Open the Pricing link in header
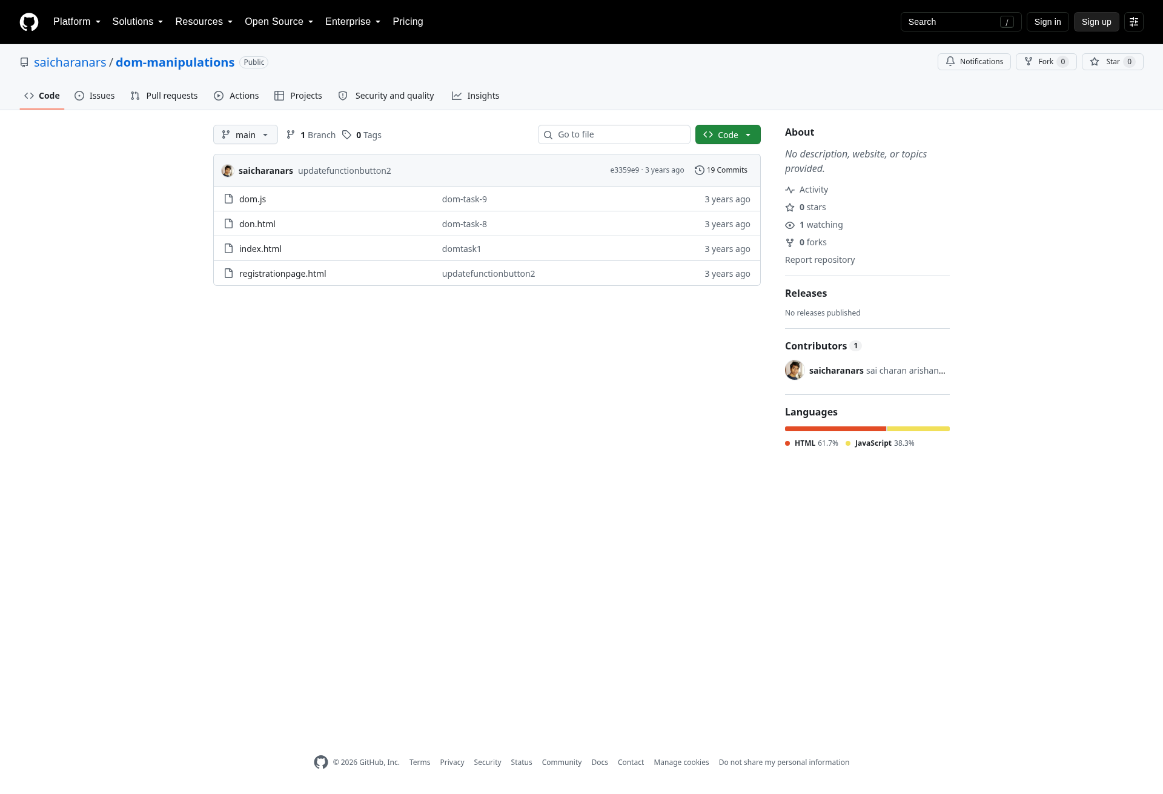The width and height of the screenshot is (1163, 794). (x=408, y=22)
